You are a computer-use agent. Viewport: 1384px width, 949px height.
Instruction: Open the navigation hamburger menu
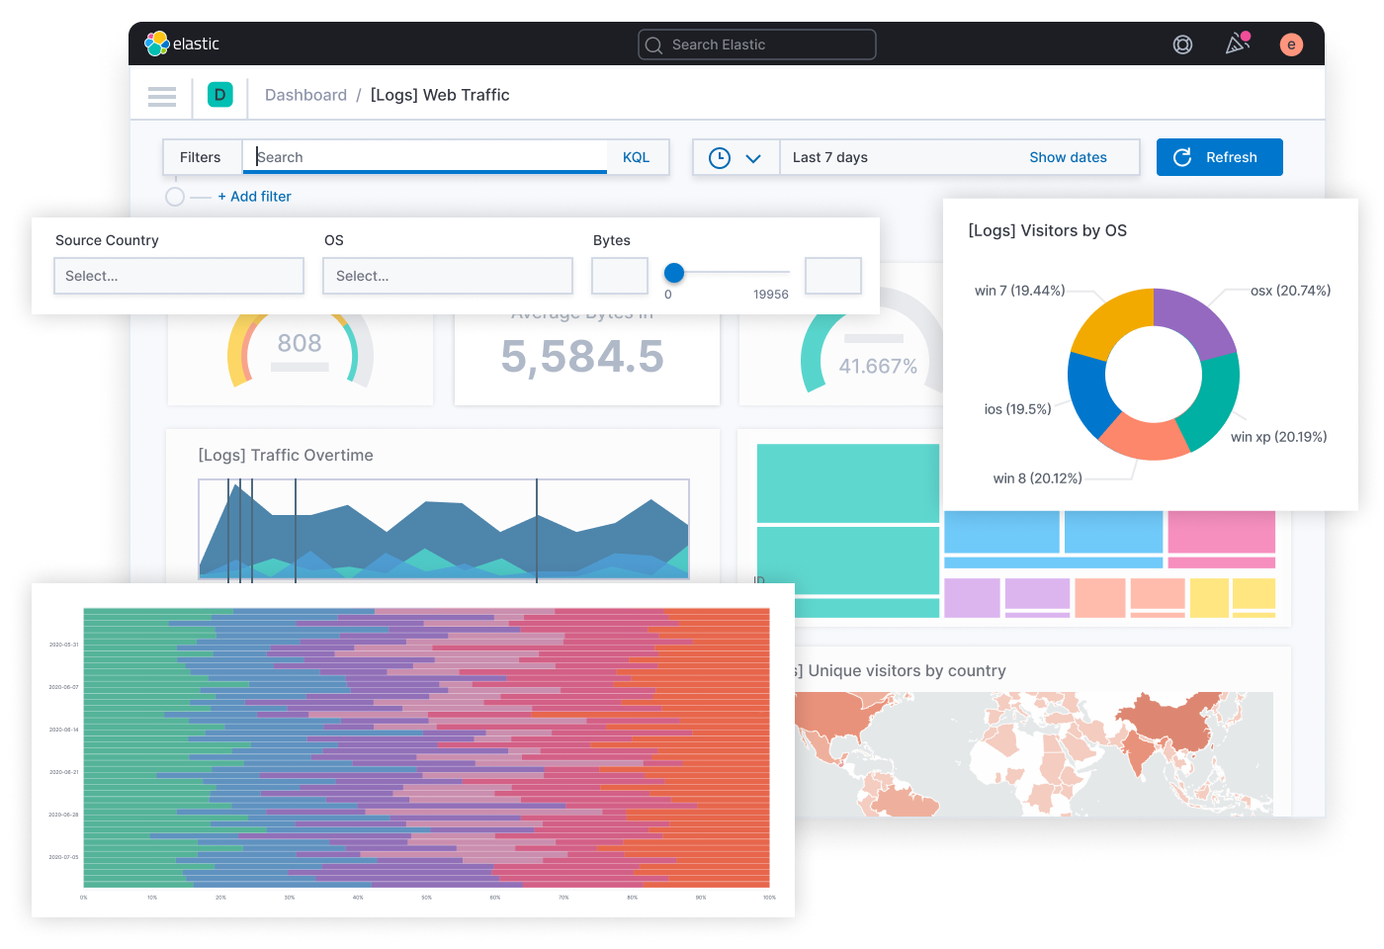pyautogui.click(x=161, y=96)
